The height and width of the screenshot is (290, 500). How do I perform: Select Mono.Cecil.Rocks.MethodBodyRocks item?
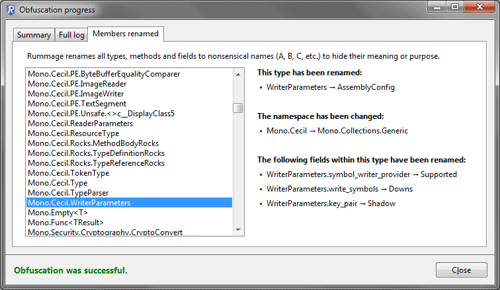click(x=93, y=143)
